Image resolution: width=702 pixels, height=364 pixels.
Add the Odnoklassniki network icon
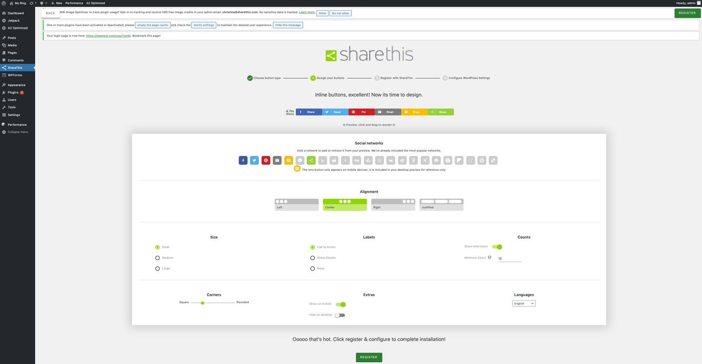[414, 160]
